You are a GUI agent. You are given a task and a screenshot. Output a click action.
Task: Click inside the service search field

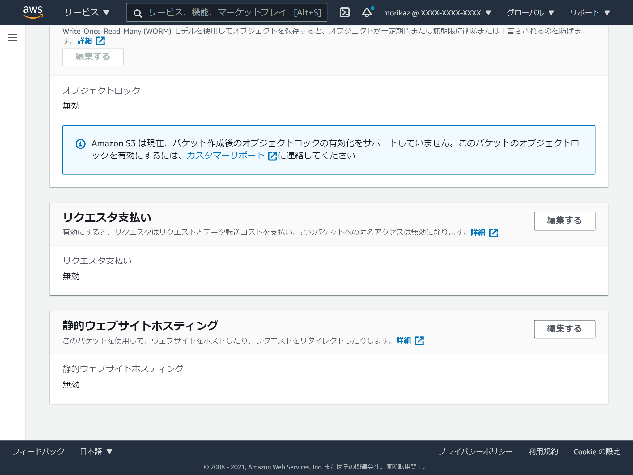point(216,12)
